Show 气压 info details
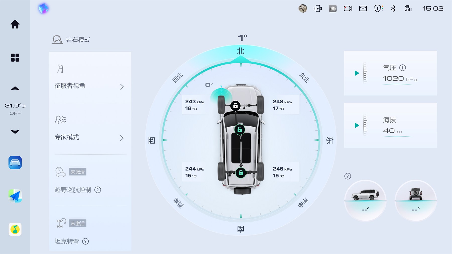This screenshot has height=254, width=452. (403, 68)
